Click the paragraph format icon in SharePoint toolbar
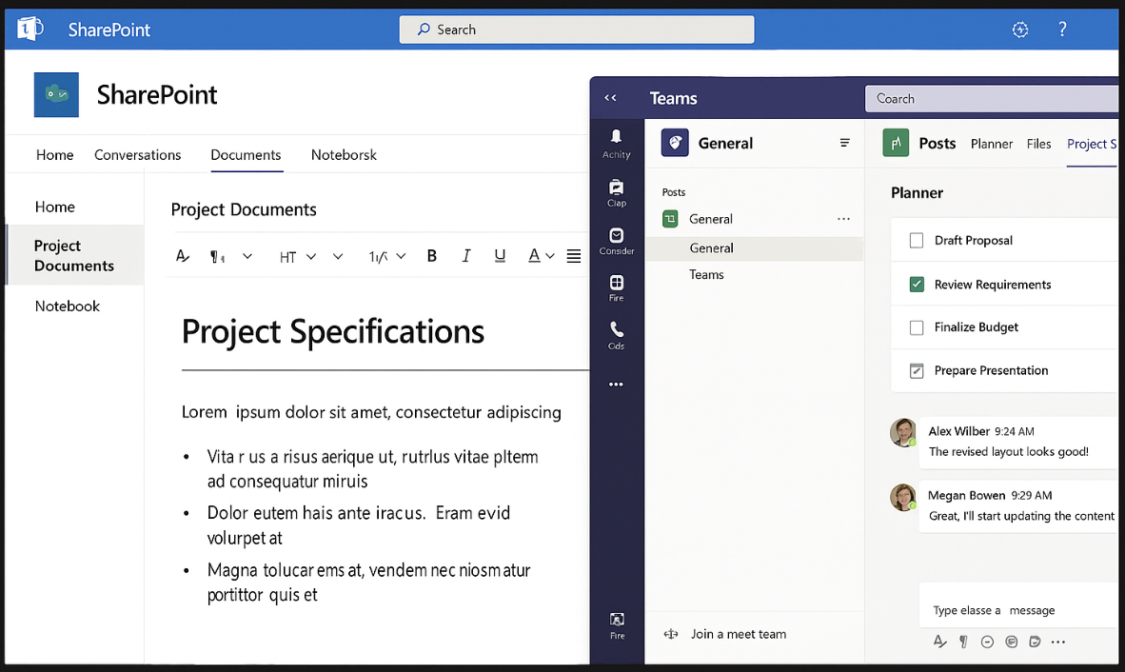The height and width of the screenshot is (672, 1125). [x=217, y=256]
